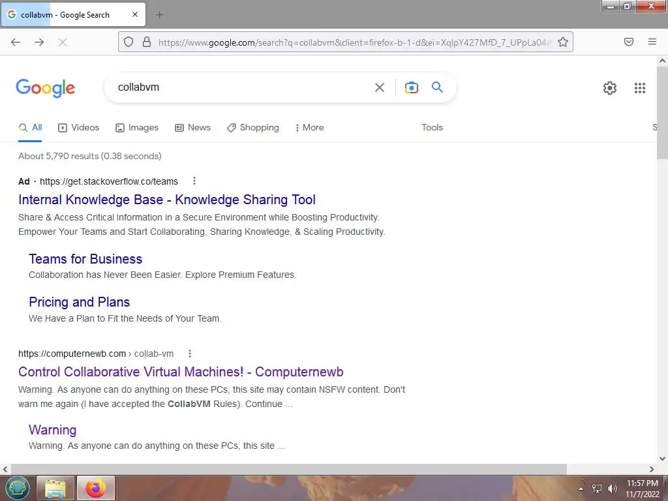
Task: Go to the Google logo homepage
Action: [x=46, y=88]
